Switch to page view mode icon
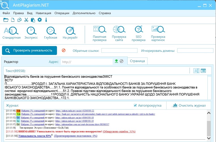216x142 pixels. coord(203,71)
